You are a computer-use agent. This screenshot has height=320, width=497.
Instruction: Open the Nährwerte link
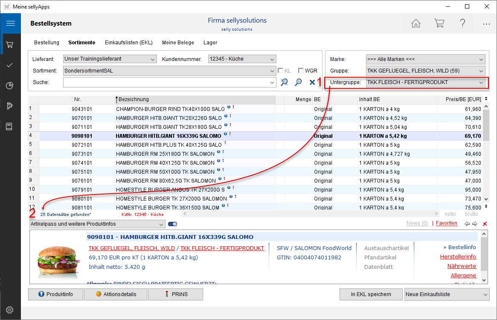tap(462, 266)
